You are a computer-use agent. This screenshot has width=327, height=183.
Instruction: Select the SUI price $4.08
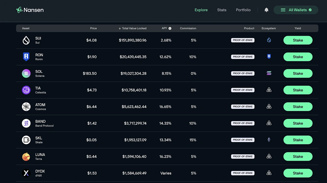[92, 40]
